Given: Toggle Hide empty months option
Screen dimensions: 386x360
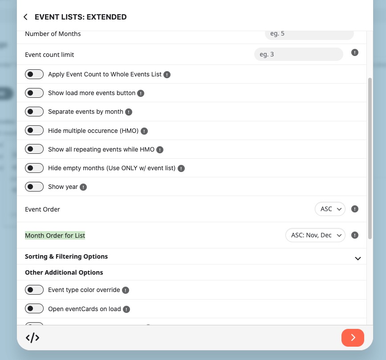Looking at the screenshot, I should 34,168.
